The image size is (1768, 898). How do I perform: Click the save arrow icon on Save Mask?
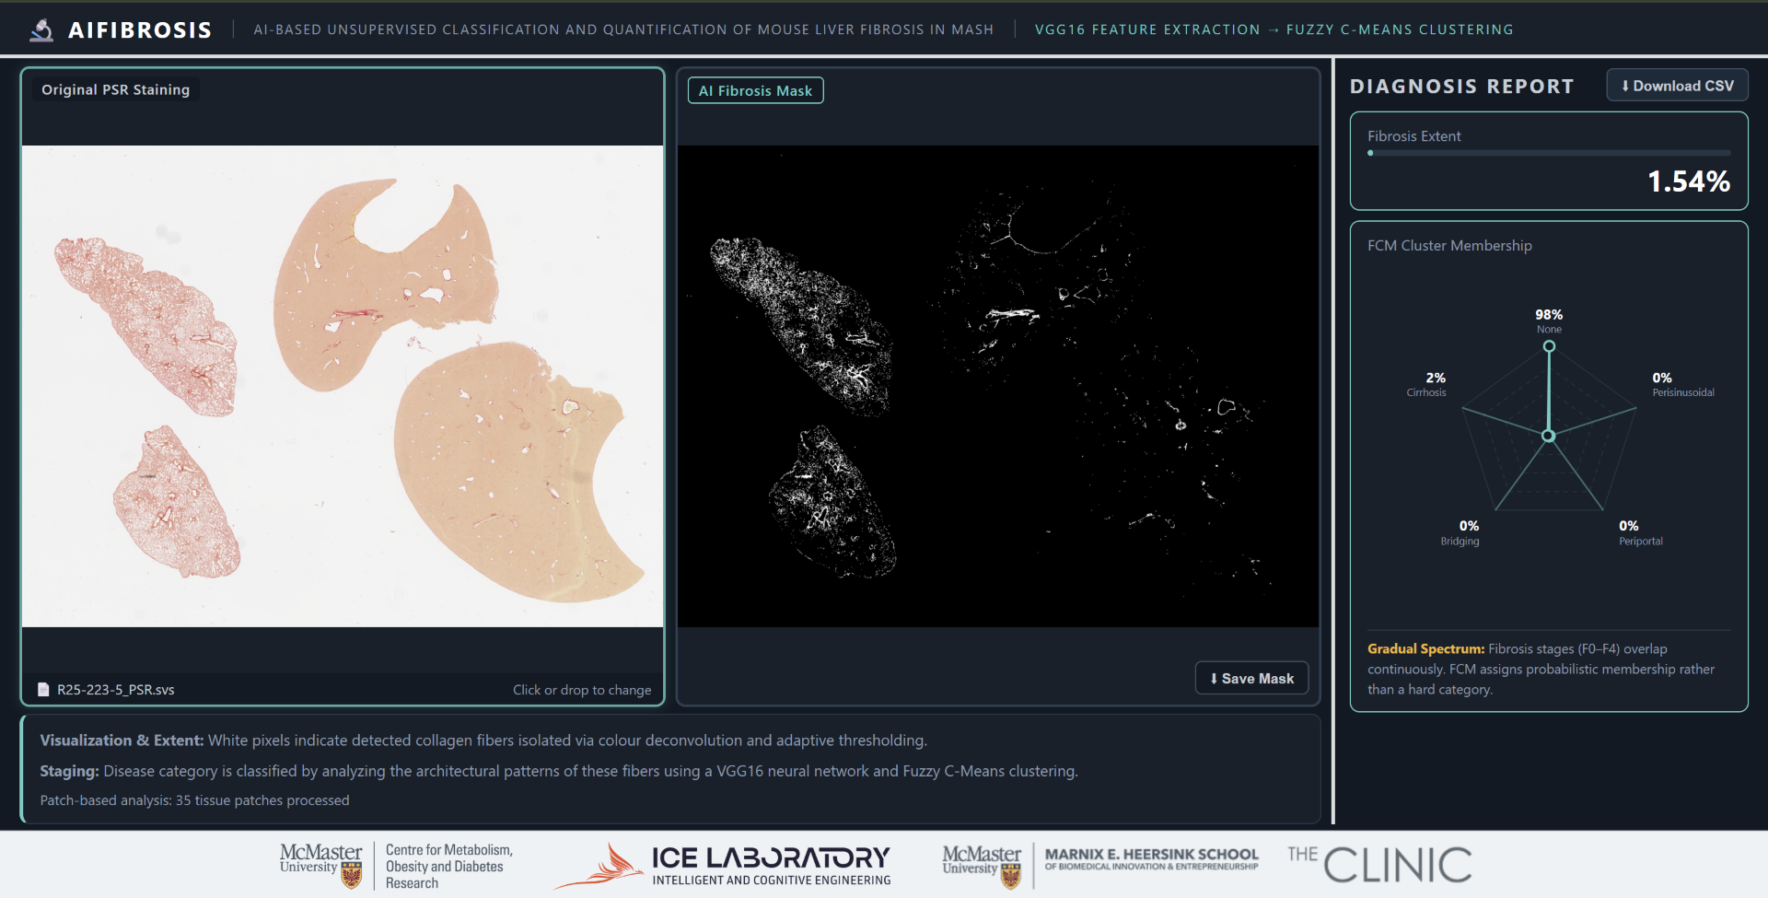[1213, 678]
